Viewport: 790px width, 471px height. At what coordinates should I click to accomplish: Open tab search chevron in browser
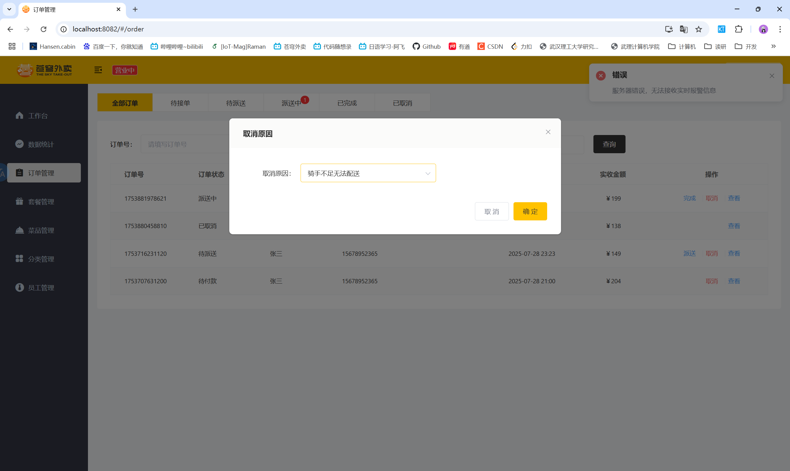(x=9, y=9)
